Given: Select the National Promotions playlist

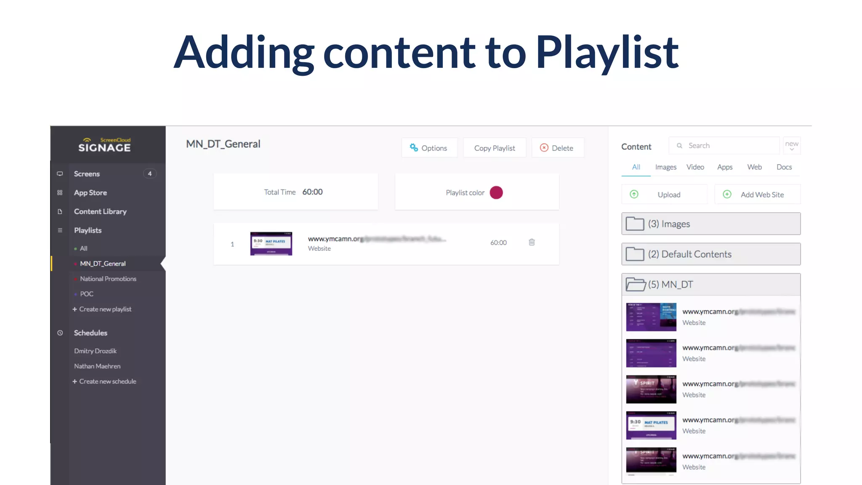Looking at the screenshot, I should click(108, 279).
